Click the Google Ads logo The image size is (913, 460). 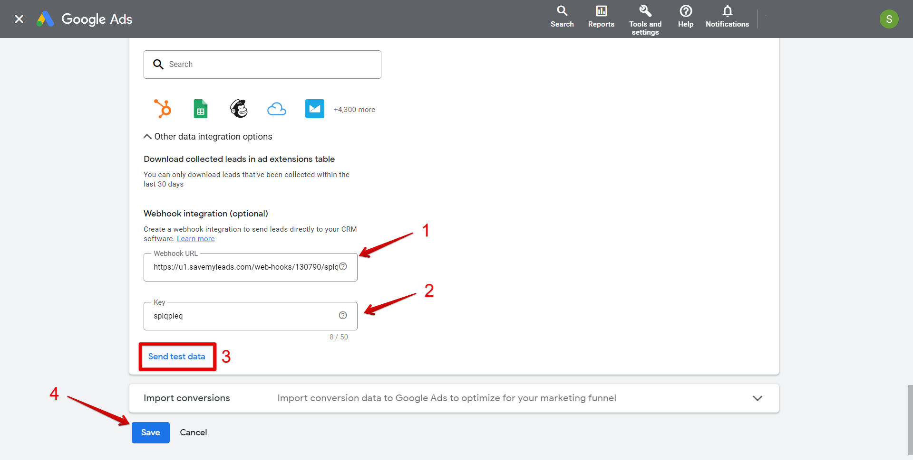click(x=85, y=19)
